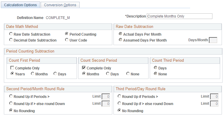This screenshot has width=224, height=116.
Task: Click the Definition Name label
Action: click(x=30, y=18)
